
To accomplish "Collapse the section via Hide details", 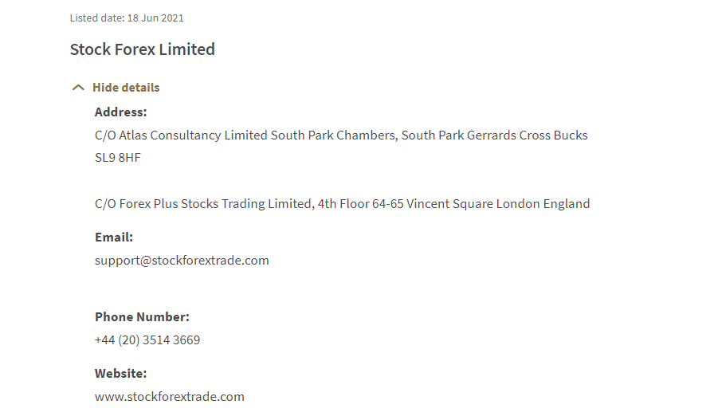I will 126,88.
